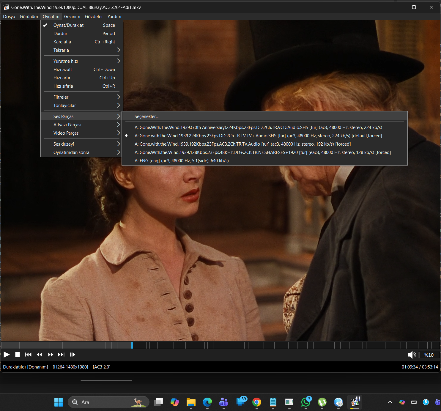This screenshot has height=411, width=441.
Task: Expand the Tonlayıcılar submenu
Action: [82, 105]
